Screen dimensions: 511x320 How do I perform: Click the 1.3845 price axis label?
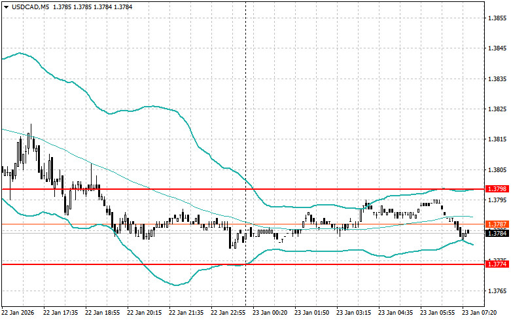point(498,48)
